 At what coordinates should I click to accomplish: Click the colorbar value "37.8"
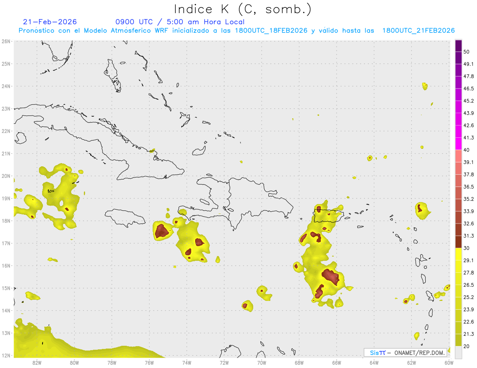tap(469, 175)
